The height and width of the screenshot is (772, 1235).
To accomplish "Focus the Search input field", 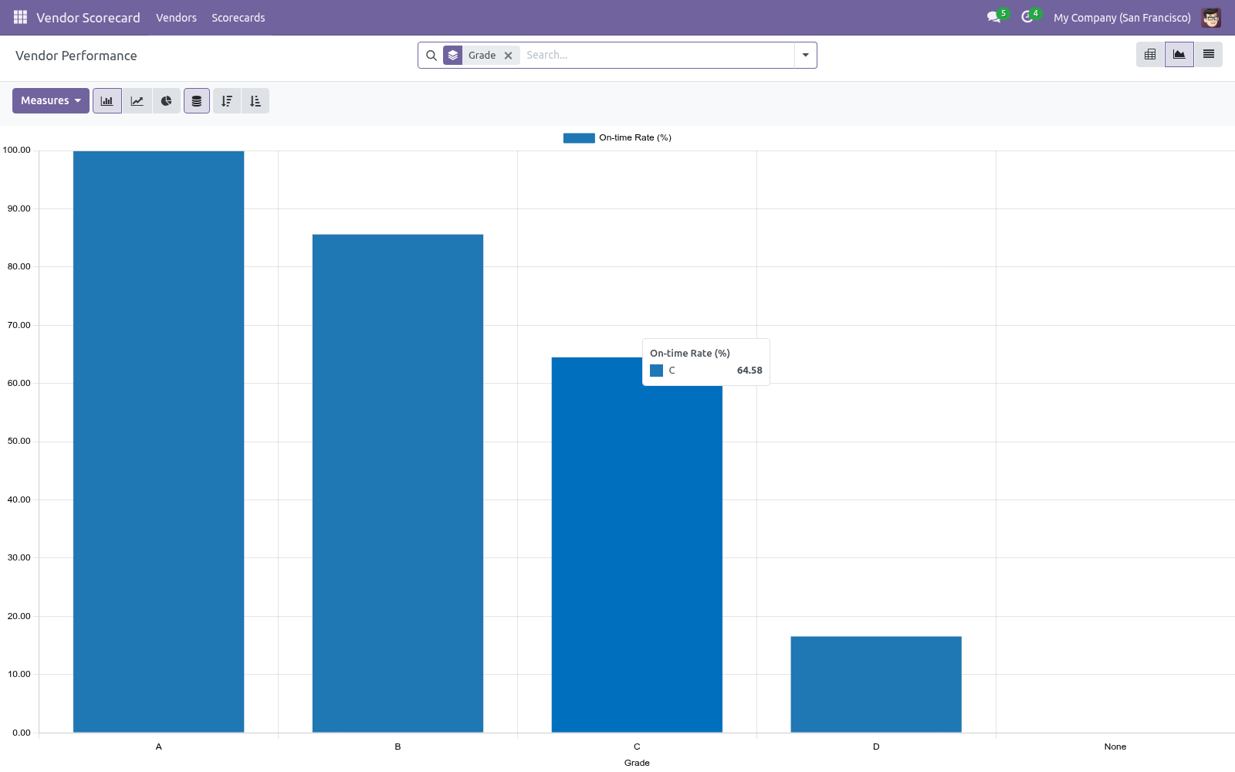I will [658, 56].
